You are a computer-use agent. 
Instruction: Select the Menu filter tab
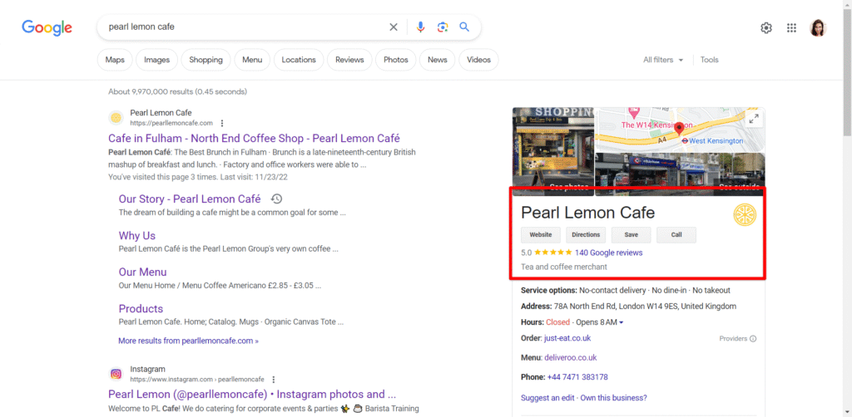pos(252,60)
